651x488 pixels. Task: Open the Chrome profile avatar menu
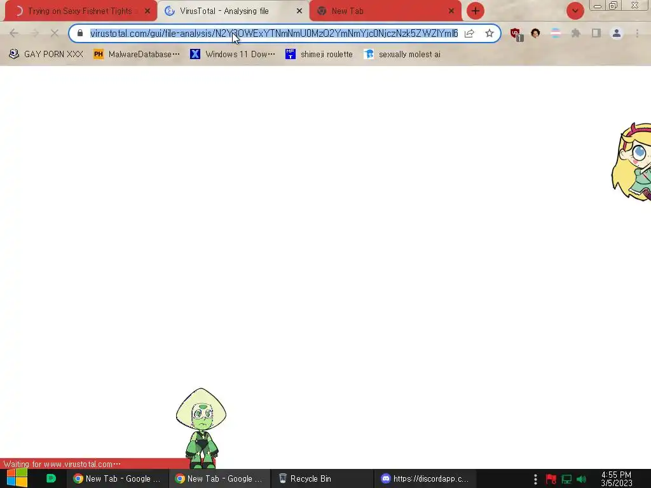(617, 33)
